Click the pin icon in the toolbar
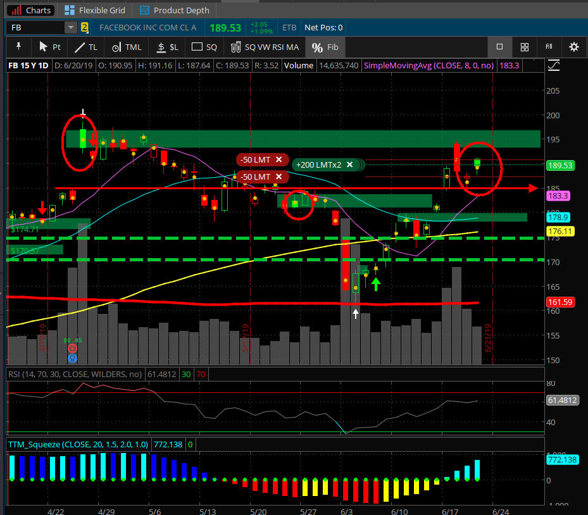Image resolution: width=588 pixels, height=515 pixels. [x=18, y=47]
